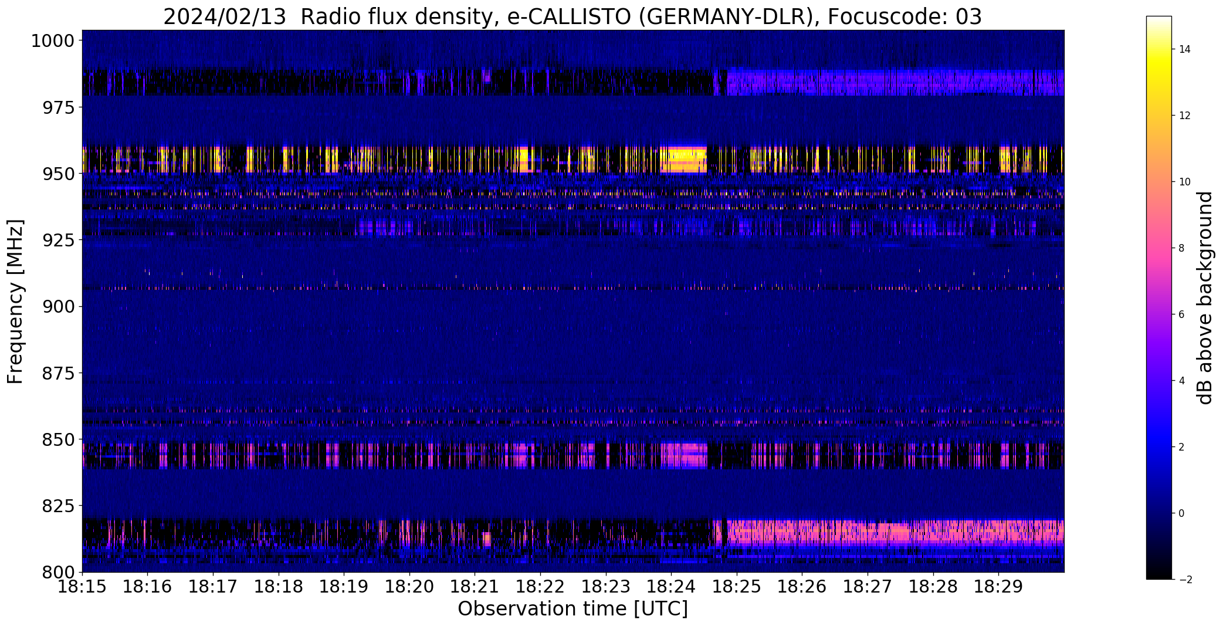Click the 950 frequency tick label
This screenshot has height=626, width=1223.
tap(58, 174)
